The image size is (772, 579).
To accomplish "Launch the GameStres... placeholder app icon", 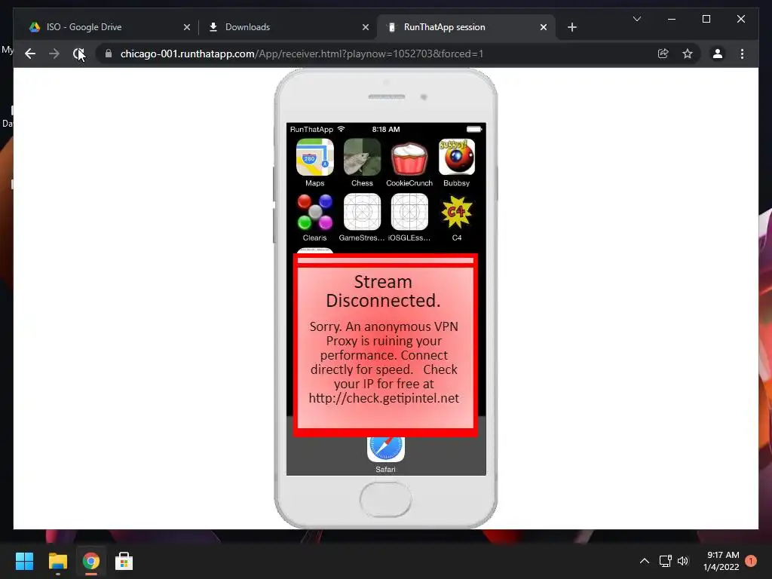I will [363, 212].
